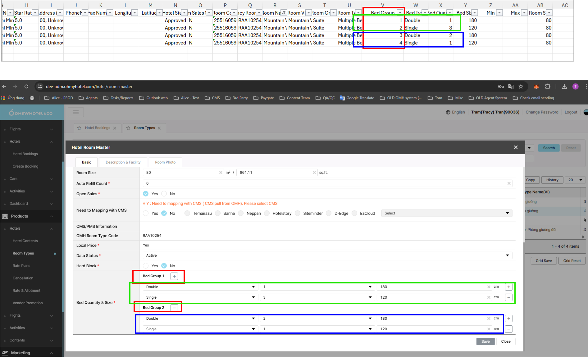Click the plus icon beside Bed Group 1

tap(174, 276)
